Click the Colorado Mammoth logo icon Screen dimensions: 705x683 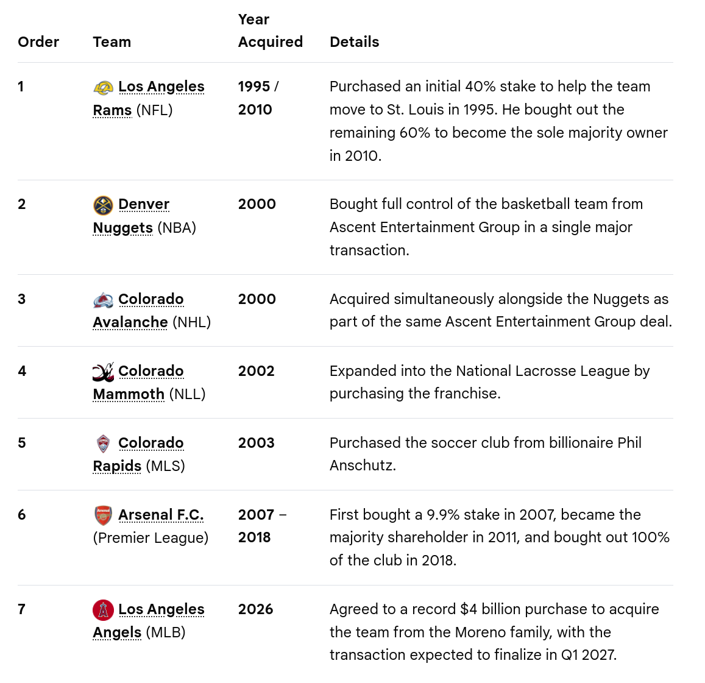click(x=103, y=372)
